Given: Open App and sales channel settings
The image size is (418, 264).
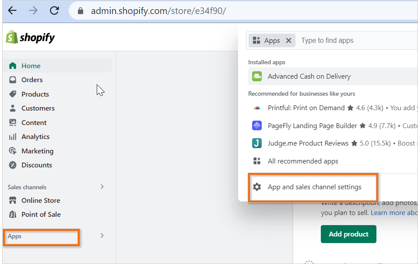Looking at the screenshot, I should tap(315, 187).
